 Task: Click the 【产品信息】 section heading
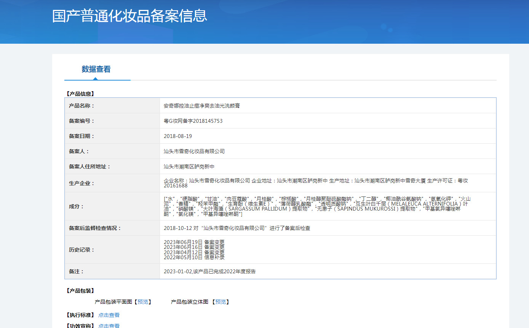pyautogui.click(x=80, y=94)
